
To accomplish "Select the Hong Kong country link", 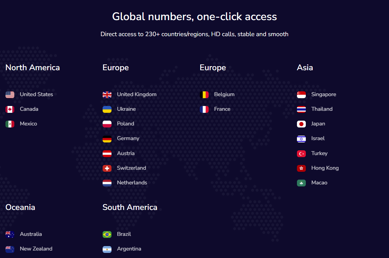I will pyautogui.click(x=325, y=168).
